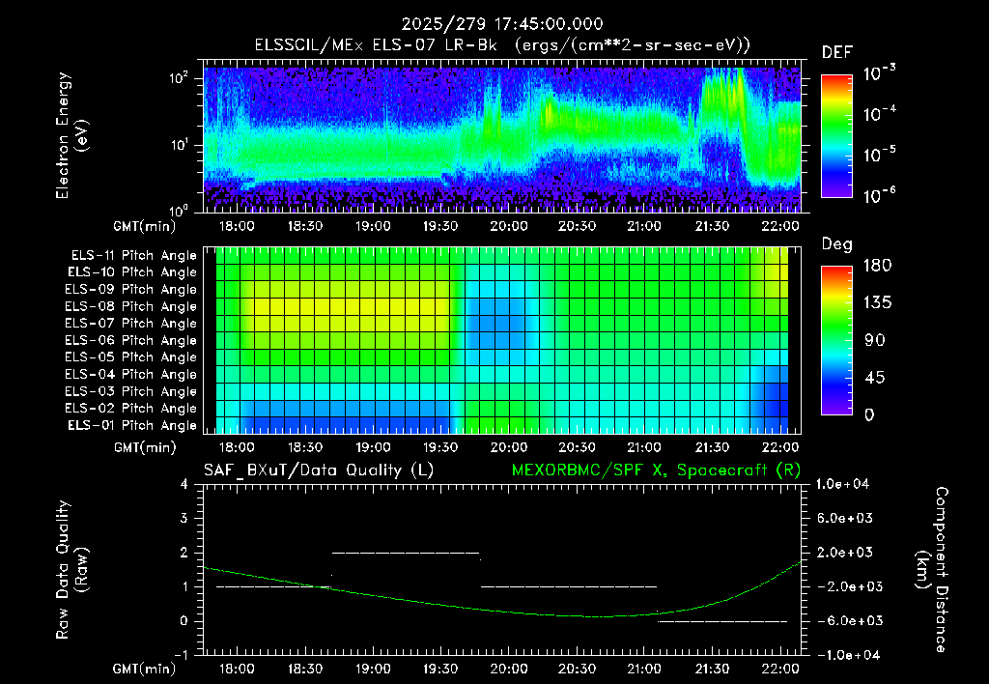The width and height of the screenshot is (989, 684).
Task: Click the GMT(min) label under the spectrogram
Action: pyautogui.click(x=145, y=226)
